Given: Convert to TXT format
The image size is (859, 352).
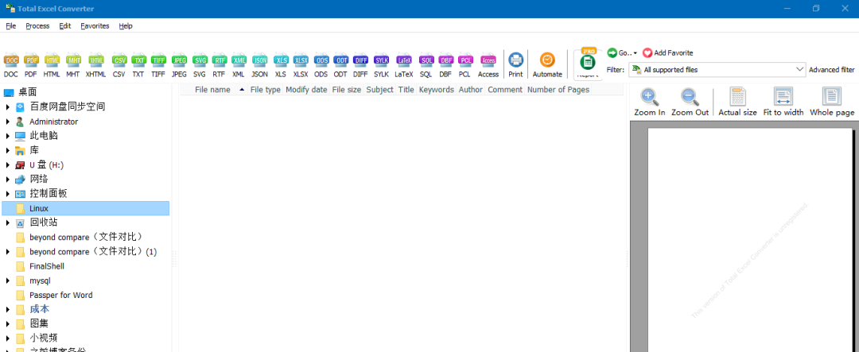Looking at the screenshot, I should (138, 66).
